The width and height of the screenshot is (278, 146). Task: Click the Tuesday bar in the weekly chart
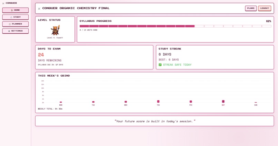(93, 102)
